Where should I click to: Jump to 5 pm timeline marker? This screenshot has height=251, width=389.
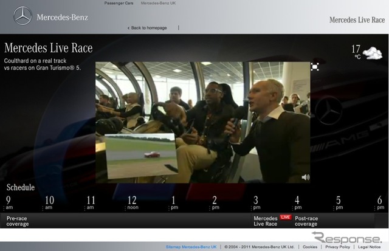(x=339, y=202)
